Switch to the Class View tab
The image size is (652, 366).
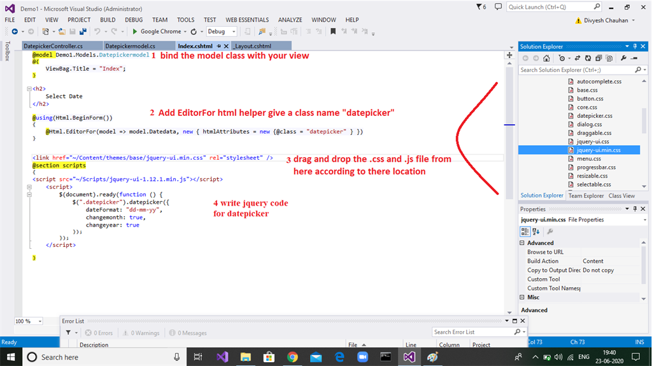[x=621, y=195]
